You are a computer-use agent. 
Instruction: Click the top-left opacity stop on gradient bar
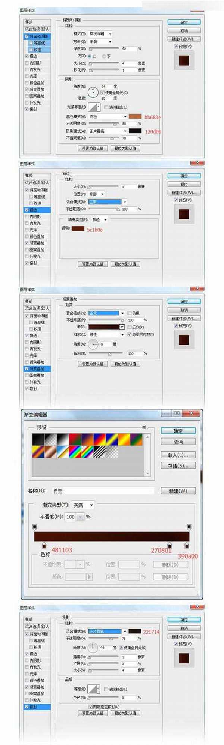tap(35, 527)
